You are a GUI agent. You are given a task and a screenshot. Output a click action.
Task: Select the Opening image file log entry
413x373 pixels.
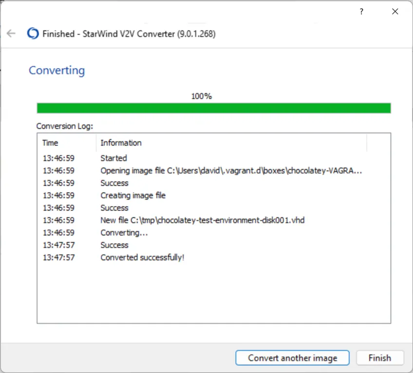point(195,171)
